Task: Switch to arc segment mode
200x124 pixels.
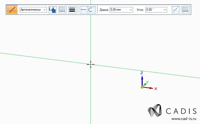Action: 92,10
